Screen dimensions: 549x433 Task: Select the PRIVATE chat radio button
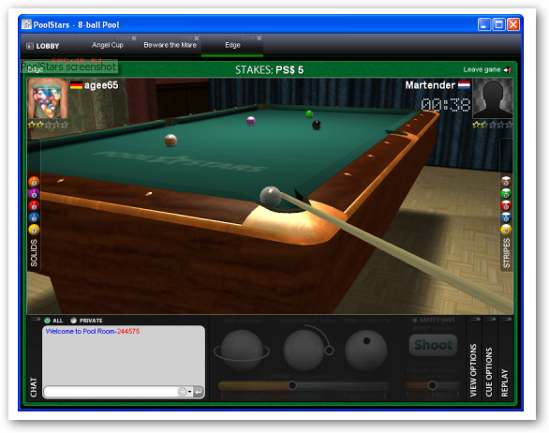pyautogui.click(x=73, y=321)
